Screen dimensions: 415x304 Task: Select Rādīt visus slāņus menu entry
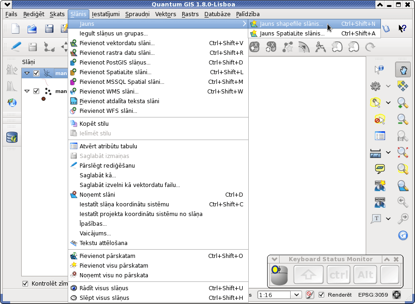pos(158,288)
